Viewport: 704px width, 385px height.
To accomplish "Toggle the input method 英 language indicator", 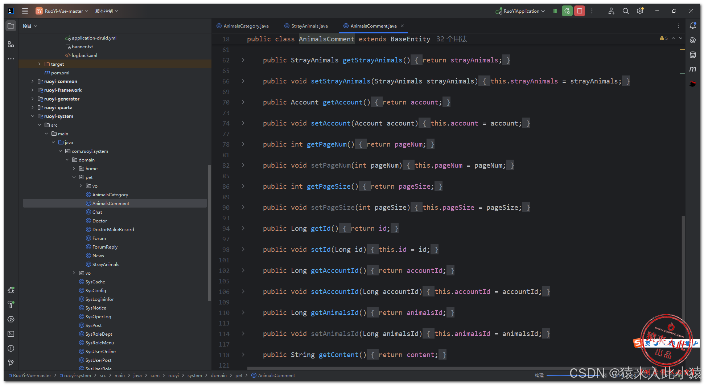I will tap(648, 343).
